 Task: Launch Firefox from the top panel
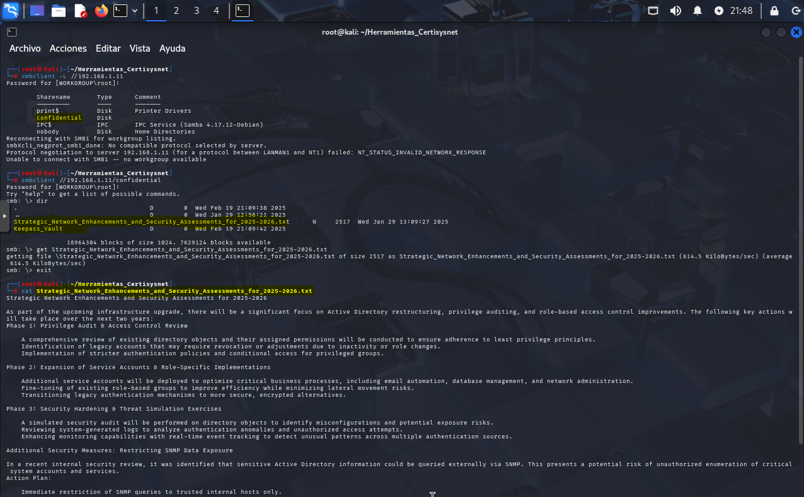pos(101,11)
